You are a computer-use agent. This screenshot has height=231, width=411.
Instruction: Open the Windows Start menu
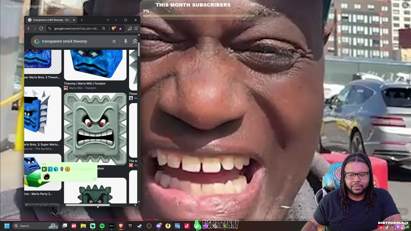pos(7,226)
